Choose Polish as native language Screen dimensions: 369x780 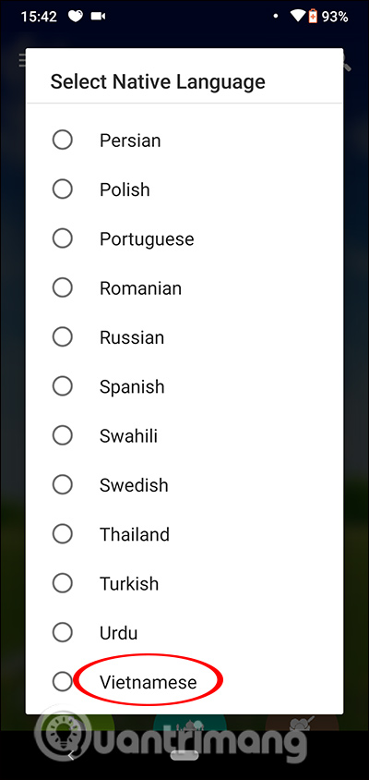[63, 189]
